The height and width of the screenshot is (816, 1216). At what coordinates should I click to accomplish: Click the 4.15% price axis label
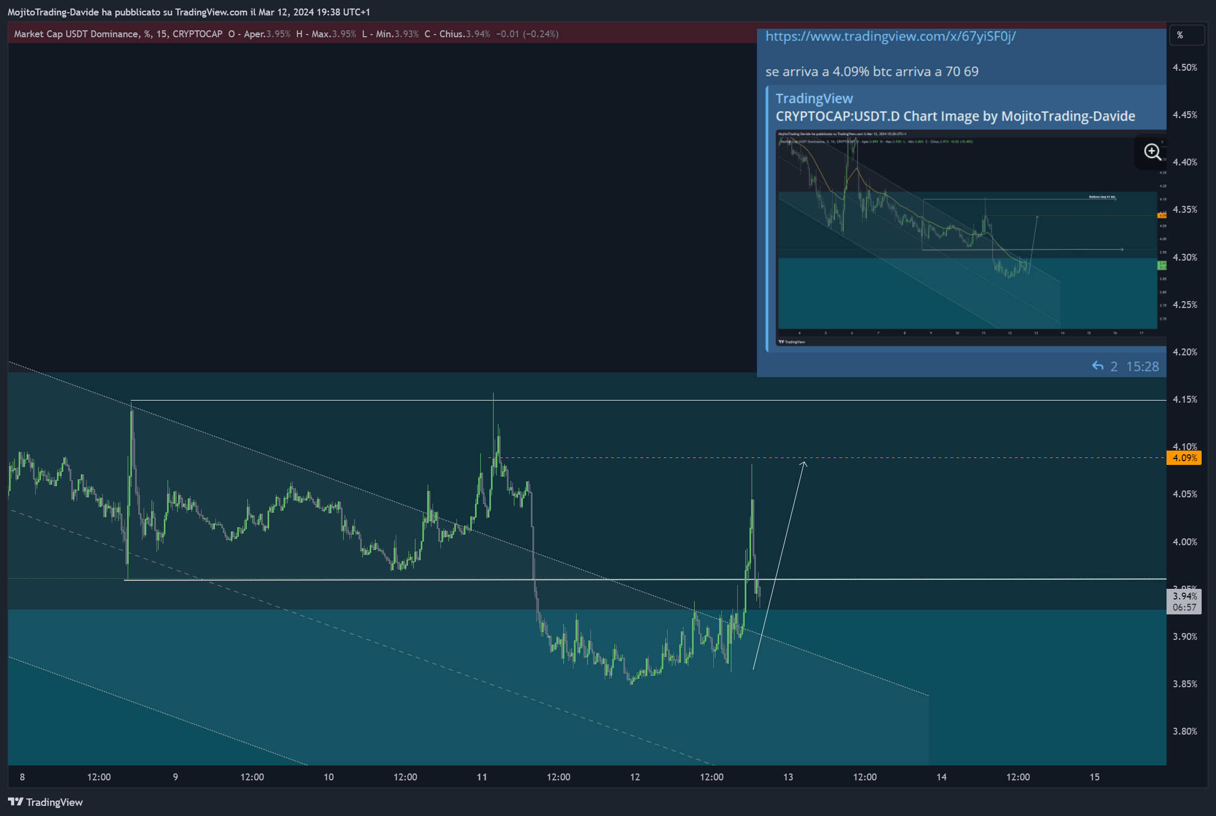[1185, 399]
